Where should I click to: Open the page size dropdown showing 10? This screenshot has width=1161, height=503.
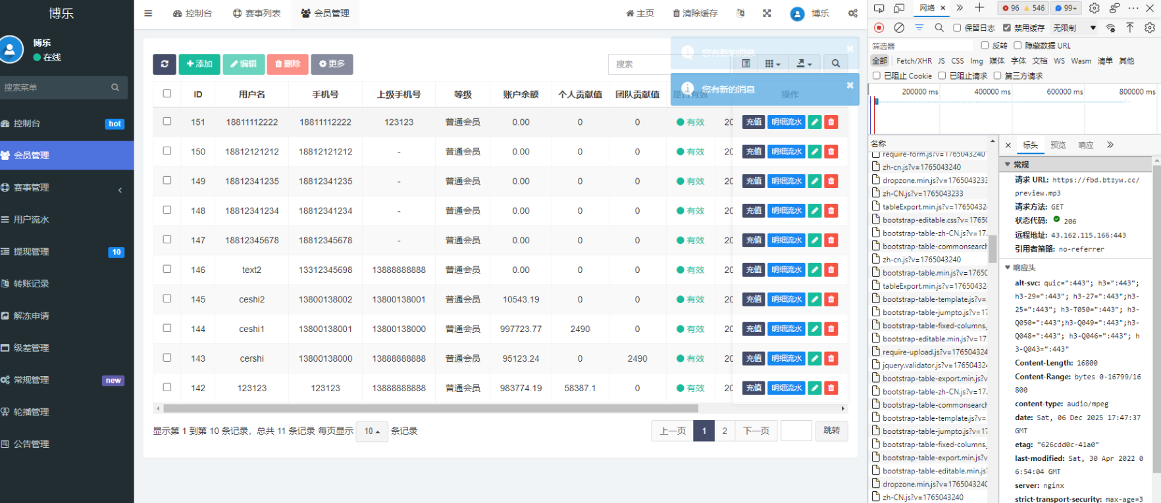pyautogui.click(x=372, y=431)
